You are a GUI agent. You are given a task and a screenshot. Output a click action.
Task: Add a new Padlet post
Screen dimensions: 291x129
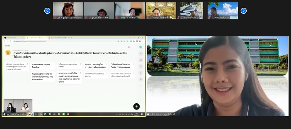(x=136, y=106)
